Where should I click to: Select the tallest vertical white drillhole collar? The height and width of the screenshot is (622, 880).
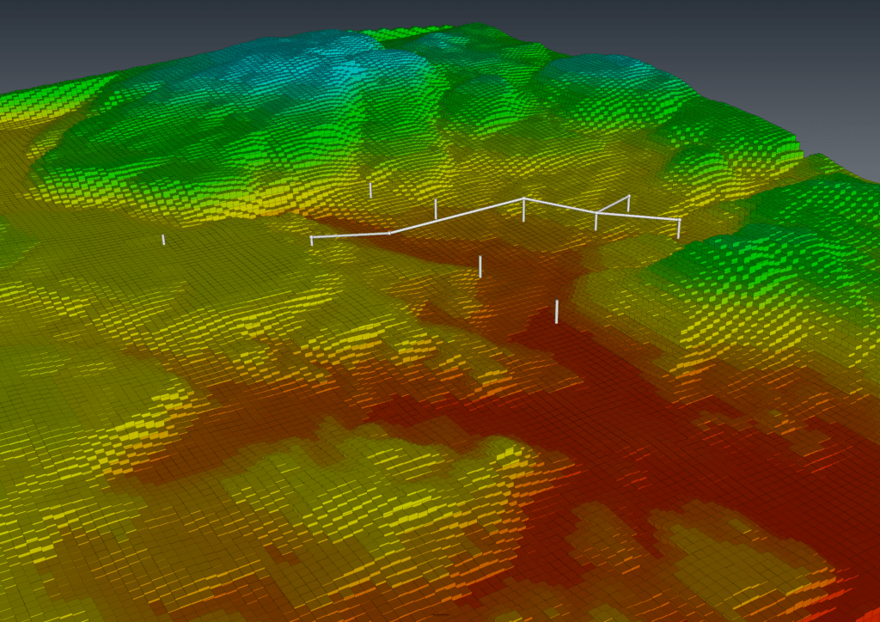pos(522,209)
